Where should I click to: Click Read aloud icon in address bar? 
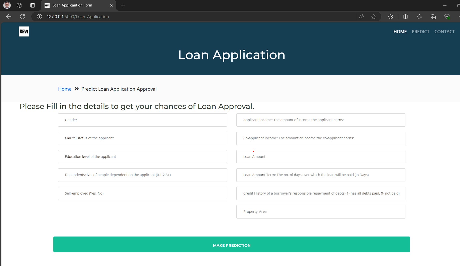click(x=361, y=16)
